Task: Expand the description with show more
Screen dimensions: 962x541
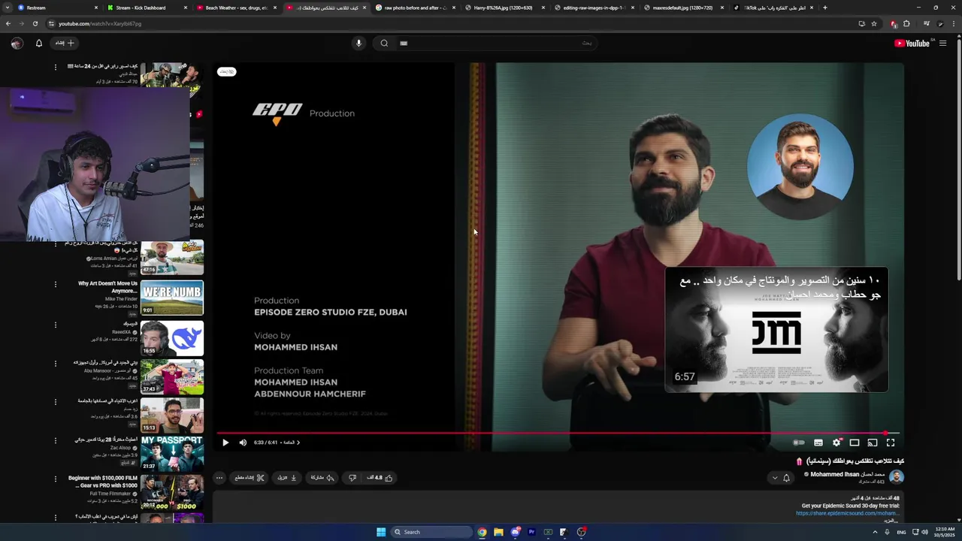Action: tap(891, 520)
